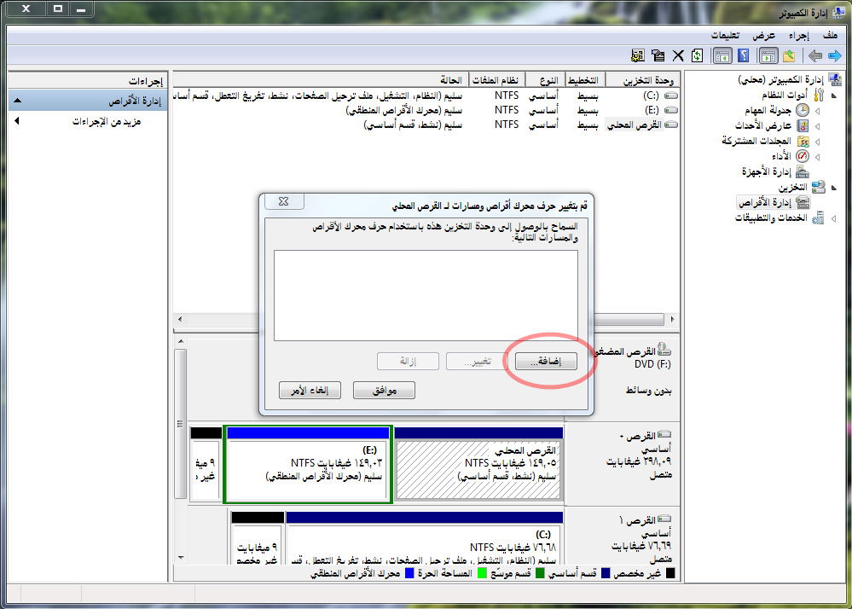Image resolution: width=852 pixels, height=609 pixels.
Task: Select the (E:) partition block in disk map
Action: point(307,470)
